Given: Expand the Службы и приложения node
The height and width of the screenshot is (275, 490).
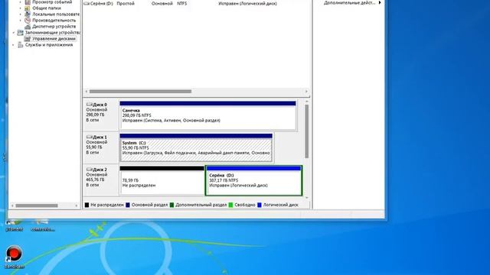Looking at the screenshot, I should [14, 45].
